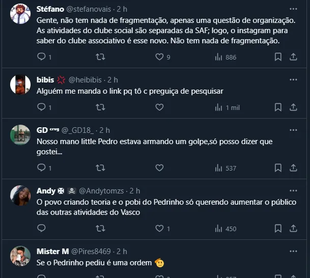Open more options on bibis's tweet
Viewport: 310px width, 278px height.
[x=293, y=79]
